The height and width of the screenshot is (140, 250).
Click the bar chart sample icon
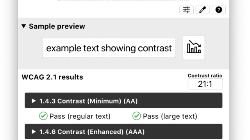[194, 47]
